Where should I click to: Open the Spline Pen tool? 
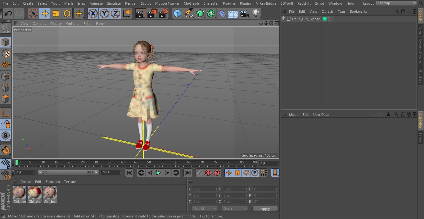(x=188, y=13)
